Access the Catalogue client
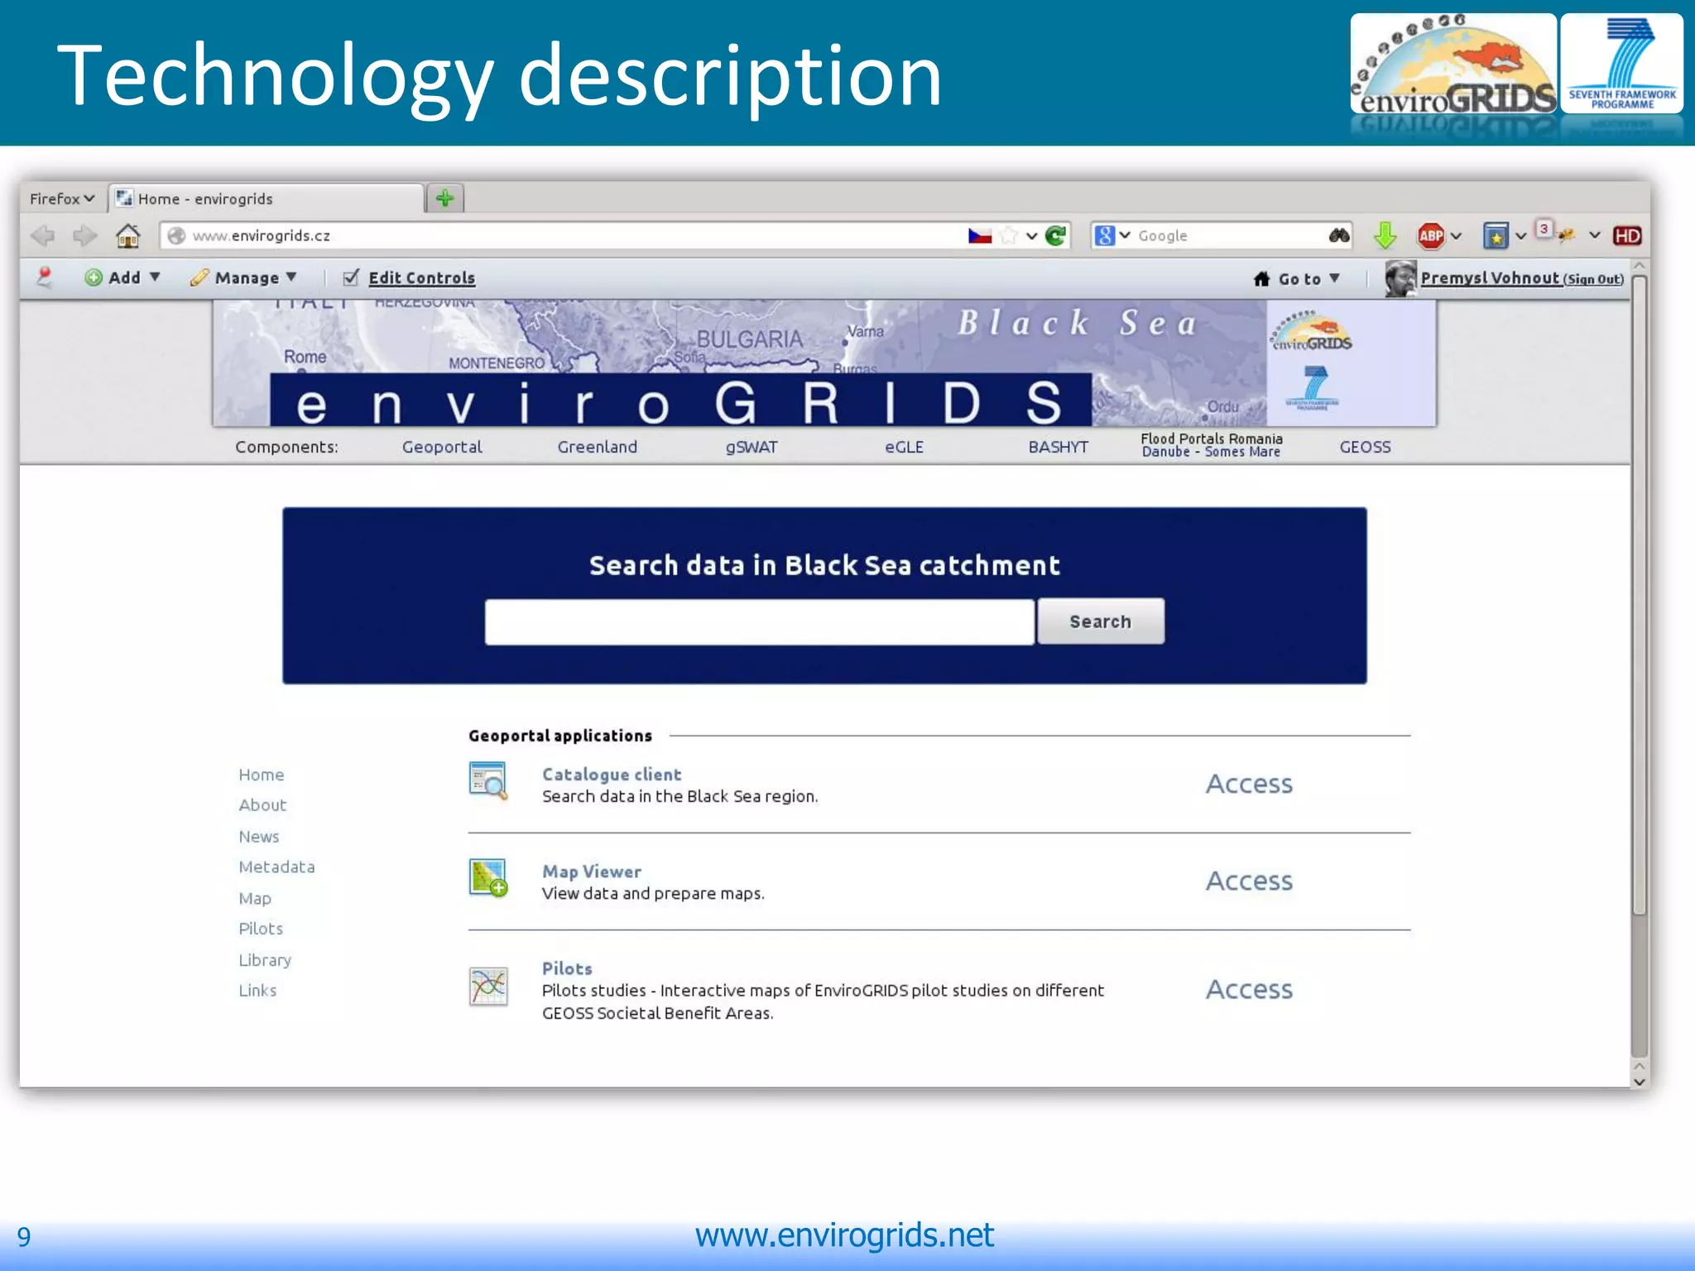 point(1249,784)
